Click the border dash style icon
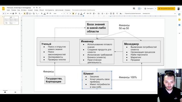The height and width of the screenshot is (102, 182). tap(50, 14)
